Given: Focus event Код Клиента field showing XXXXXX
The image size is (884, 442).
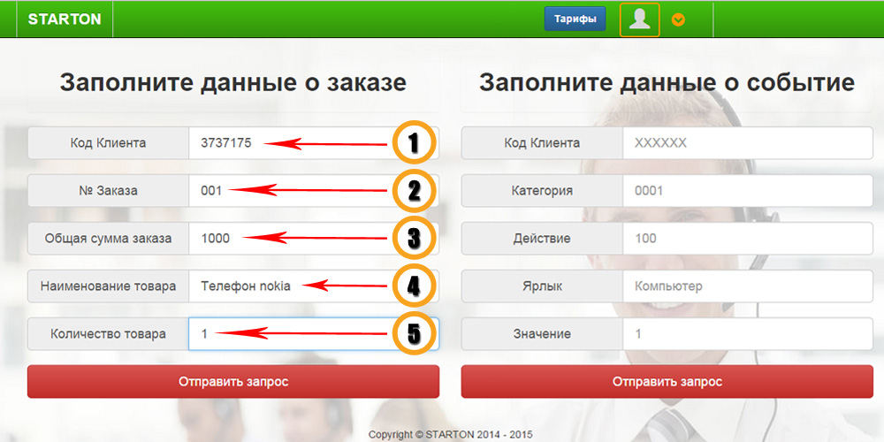Looking at the screenshot, I should click(x=748, y=143).
